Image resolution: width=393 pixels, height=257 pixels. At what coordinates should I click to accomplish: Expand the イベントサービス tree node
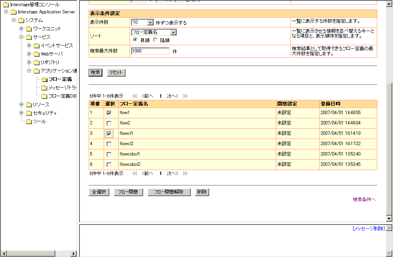(x=29, y=45)
